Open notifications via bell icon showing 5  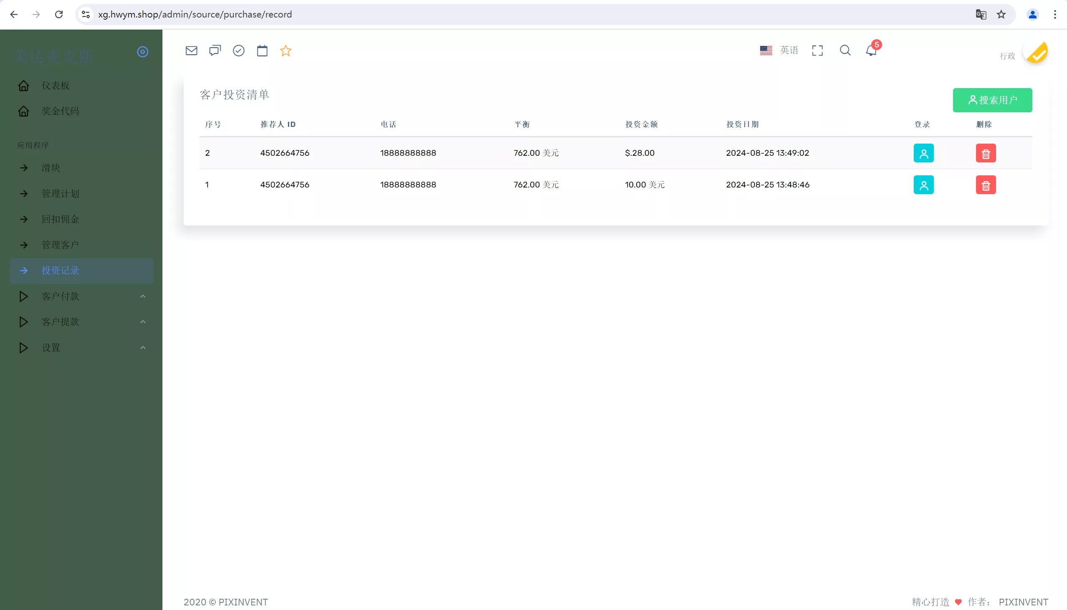(872, 51)
